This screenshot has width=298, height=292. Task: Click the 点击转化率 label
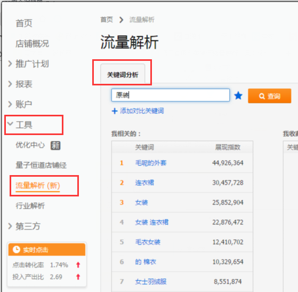click(x=28, y=265)
